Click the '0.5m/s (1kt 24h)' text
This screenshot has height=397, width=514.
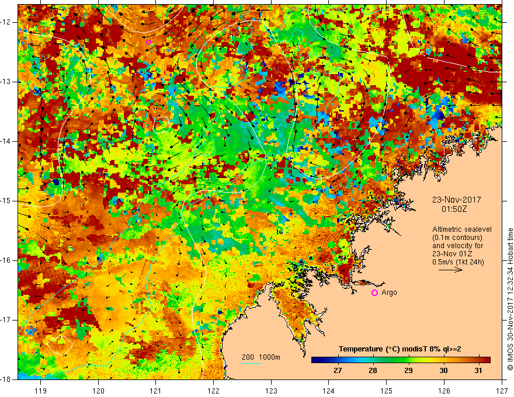[x=458, y=262]
